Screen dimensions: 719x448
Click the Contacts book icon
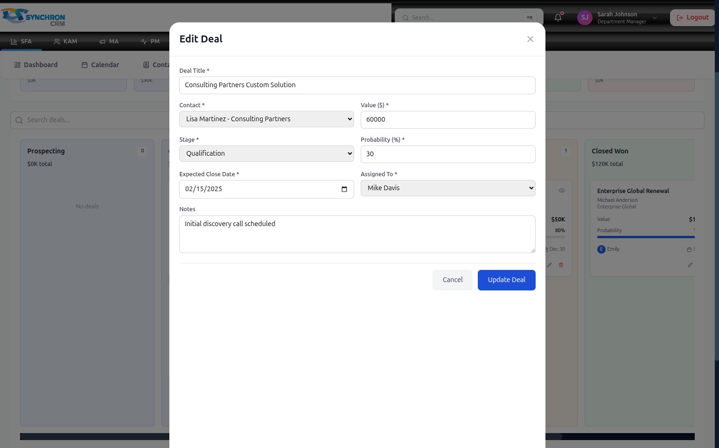[x=146, y=65]
